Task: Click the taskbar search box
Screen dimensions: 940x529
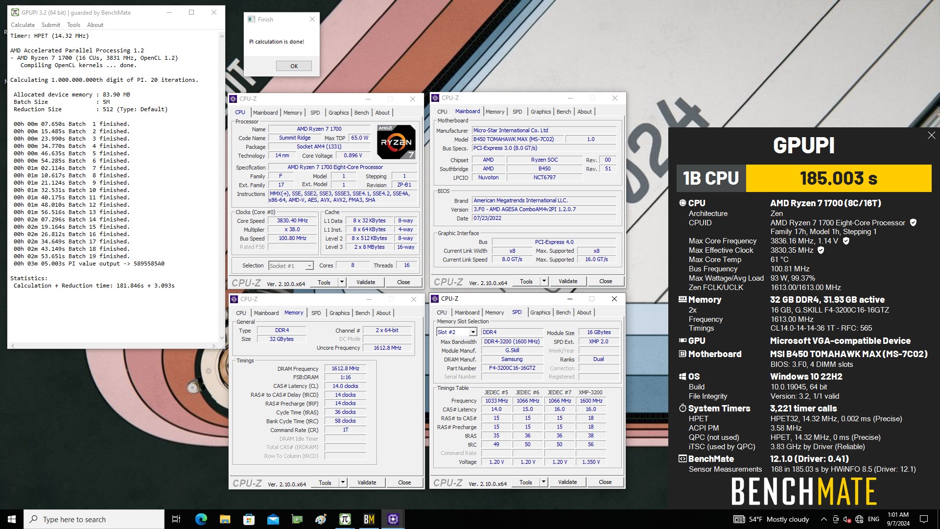Action: pyautogui.click(x=94, y=519)
